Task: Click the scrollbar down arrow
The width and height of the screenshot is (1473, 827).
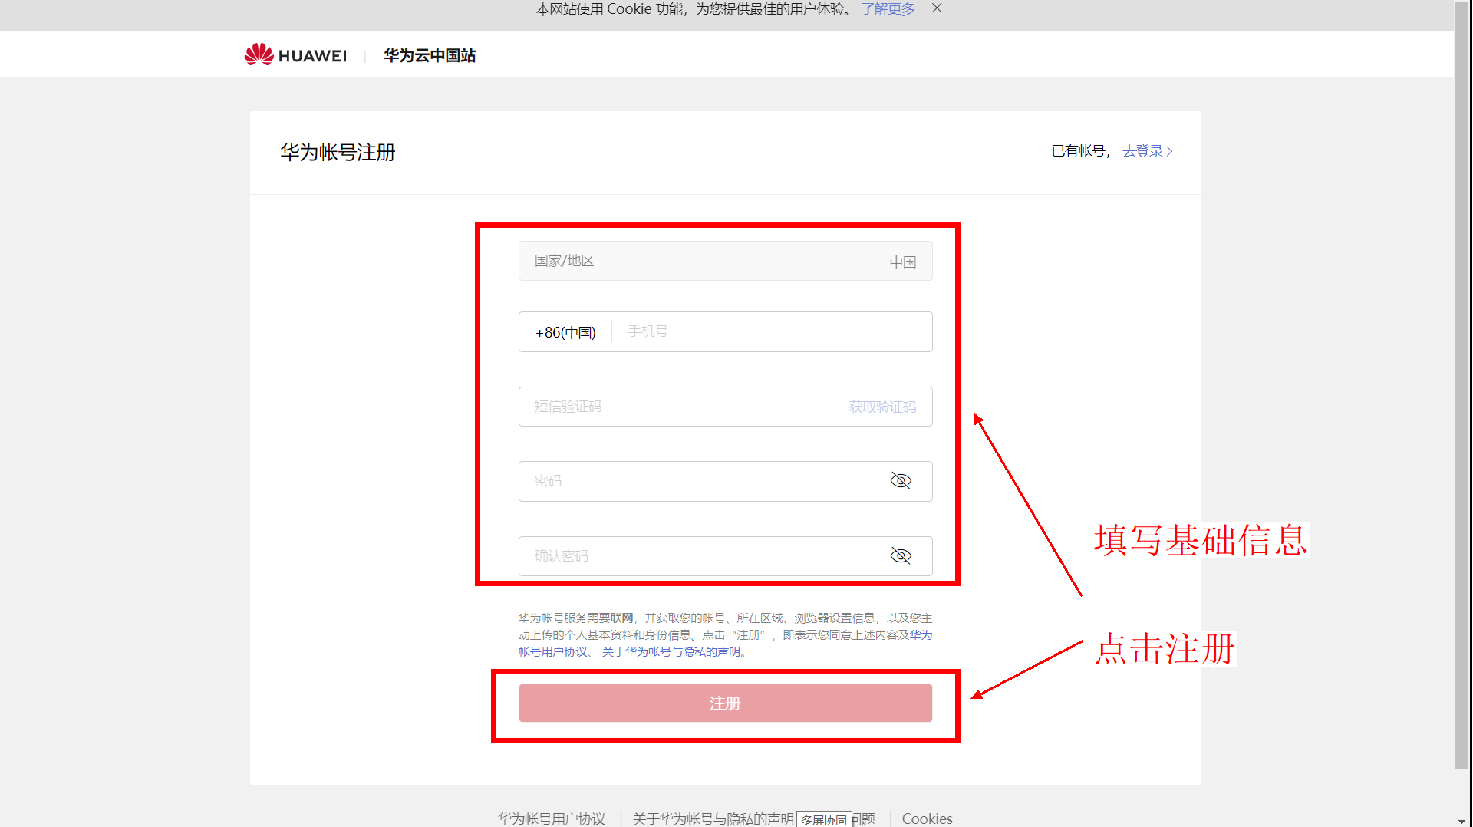Action: [x=1462, y=821]
